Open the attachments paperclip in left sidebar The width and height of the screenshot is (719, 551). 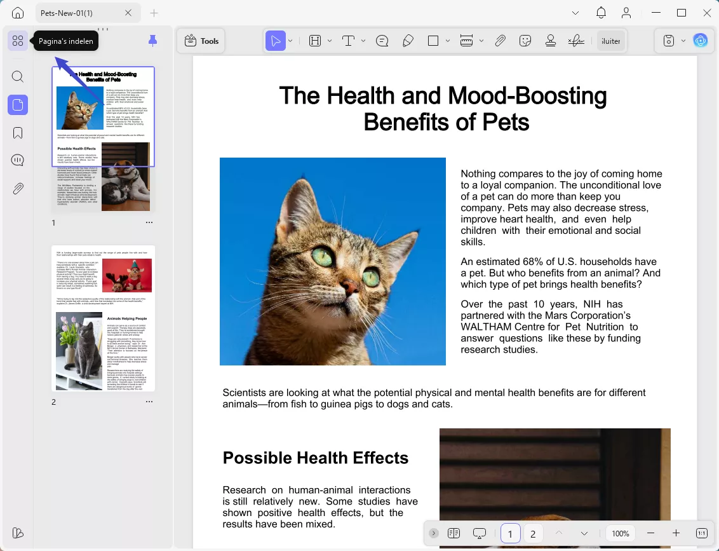click(18, 188)
